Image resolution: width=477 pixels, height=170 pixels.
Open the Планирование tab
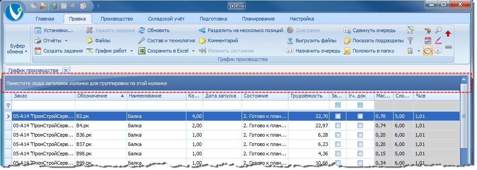[x=258, y=19]
